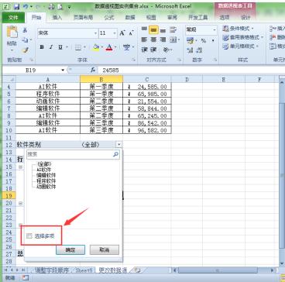The height and width of the screenshot is (282, 285).
Task: Collapse the row group at row 15
Action: [20, 167]
